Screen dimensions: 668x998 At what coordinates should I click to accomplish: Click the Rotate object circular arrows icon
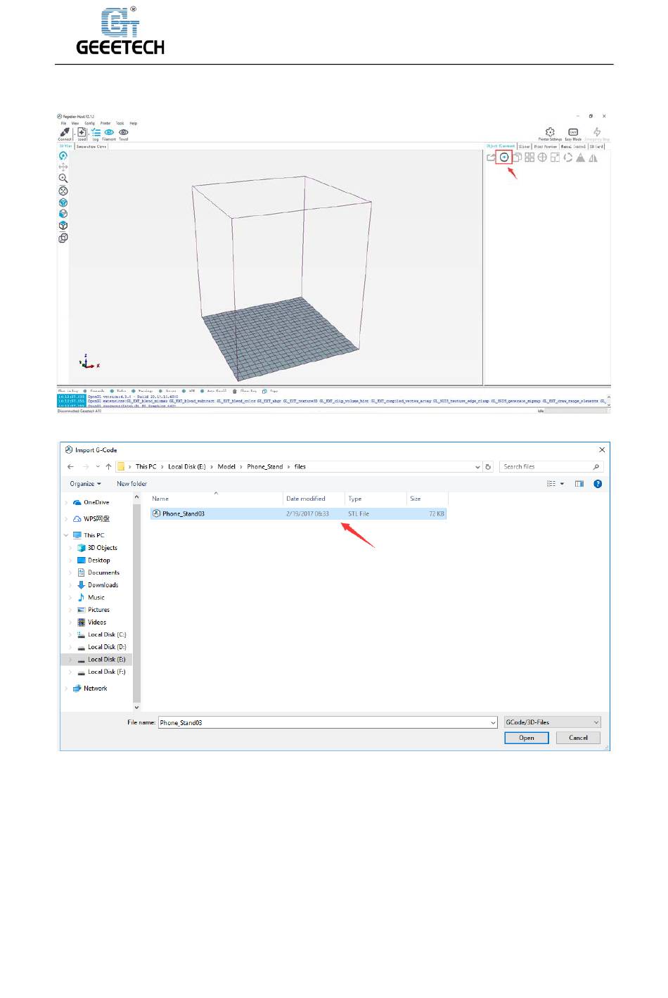point(567,158)
